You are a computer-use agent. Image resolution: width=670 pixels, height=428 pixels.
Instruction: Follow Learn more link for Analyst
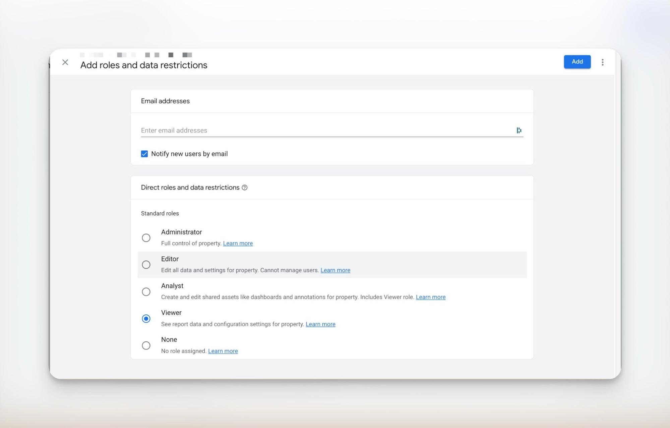(x=430, y=297)
